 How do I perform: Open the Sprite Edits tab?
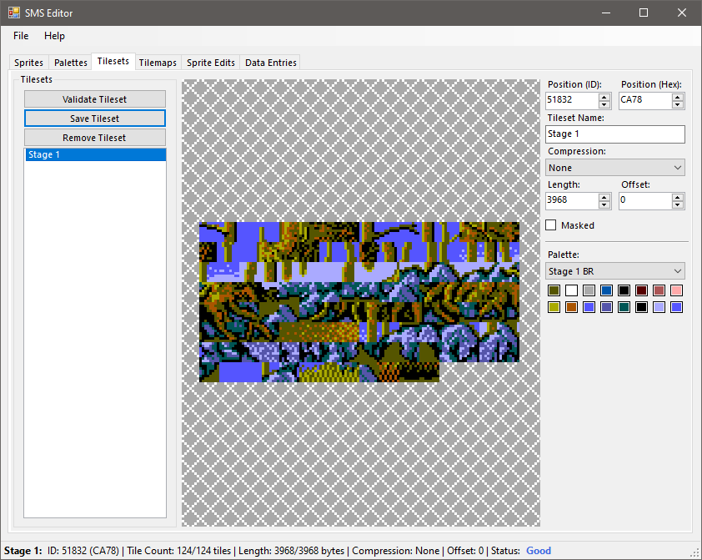click(211, 63)
